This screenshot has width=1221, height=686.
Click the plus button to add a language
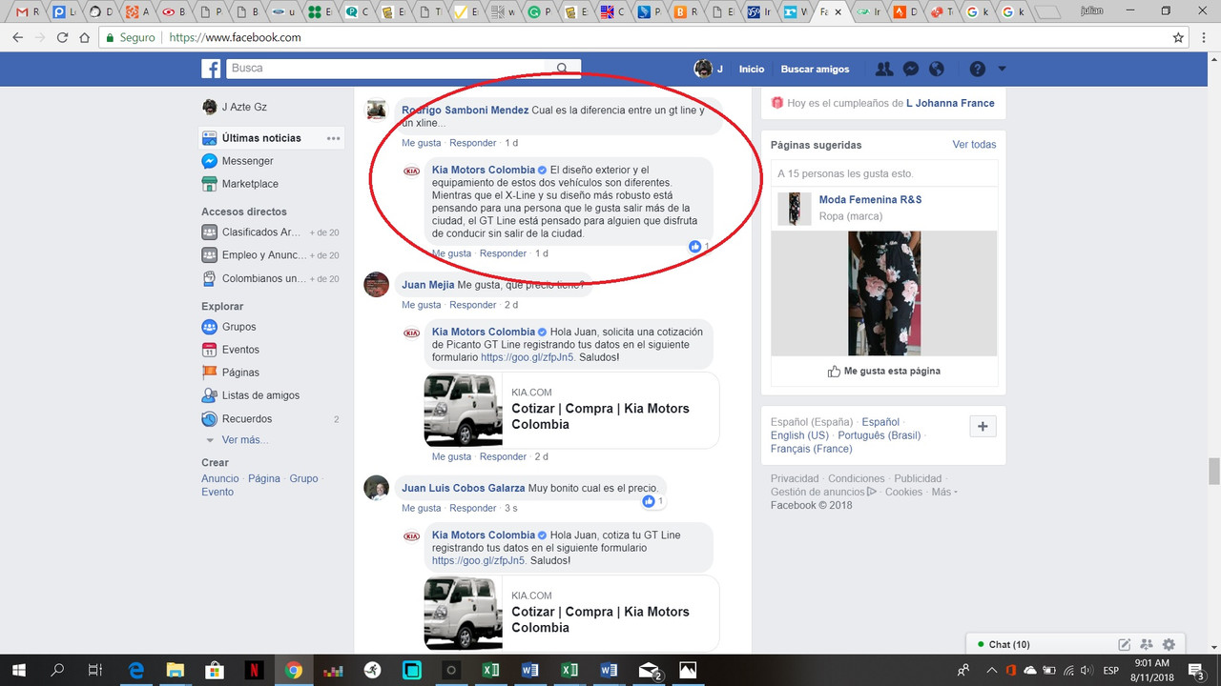tap(983, 427)
